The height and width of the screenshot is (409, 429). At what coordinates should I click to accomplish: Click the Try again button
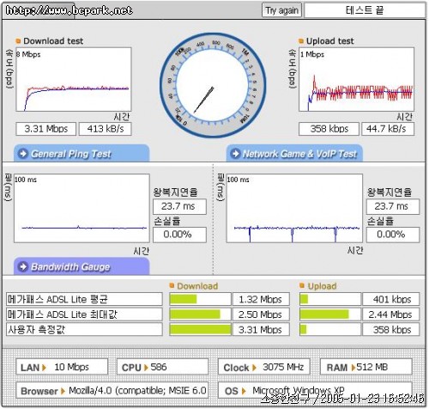coord(281,10)
